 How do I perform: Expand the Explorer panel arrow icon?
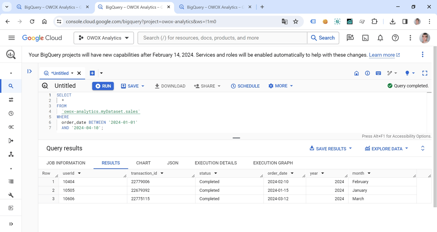29,71
